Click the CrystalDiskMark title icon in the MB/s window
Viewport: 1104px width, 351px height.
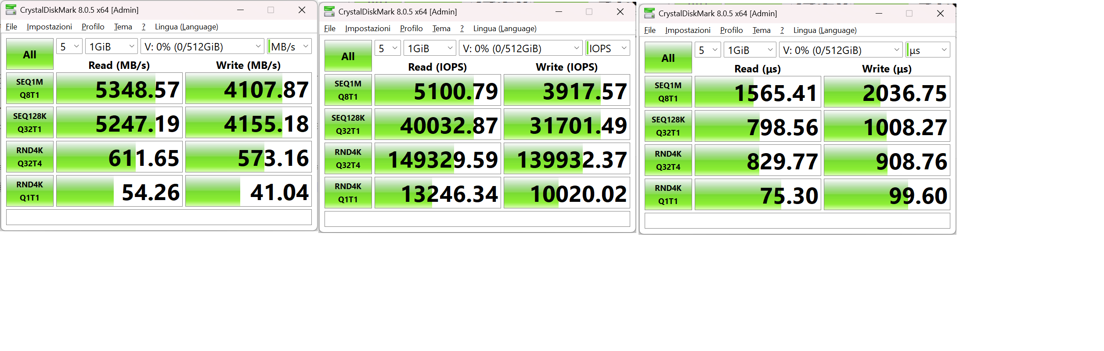pyautogui.click(x=11, y=10)
